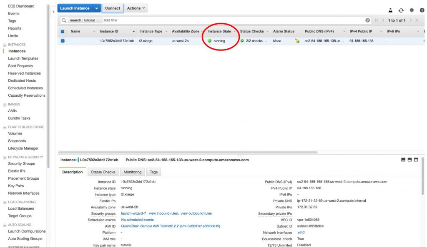Open the IPv4 Public IP column dropdown arrow
Screen dimensions: 427x248
[x=381, y=32]
